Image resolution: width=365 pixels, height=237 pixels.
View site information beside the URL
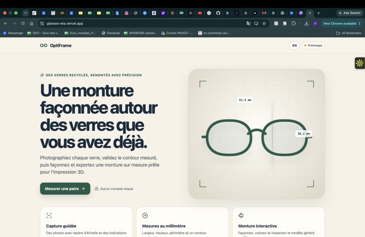click(x=42, y=23)
